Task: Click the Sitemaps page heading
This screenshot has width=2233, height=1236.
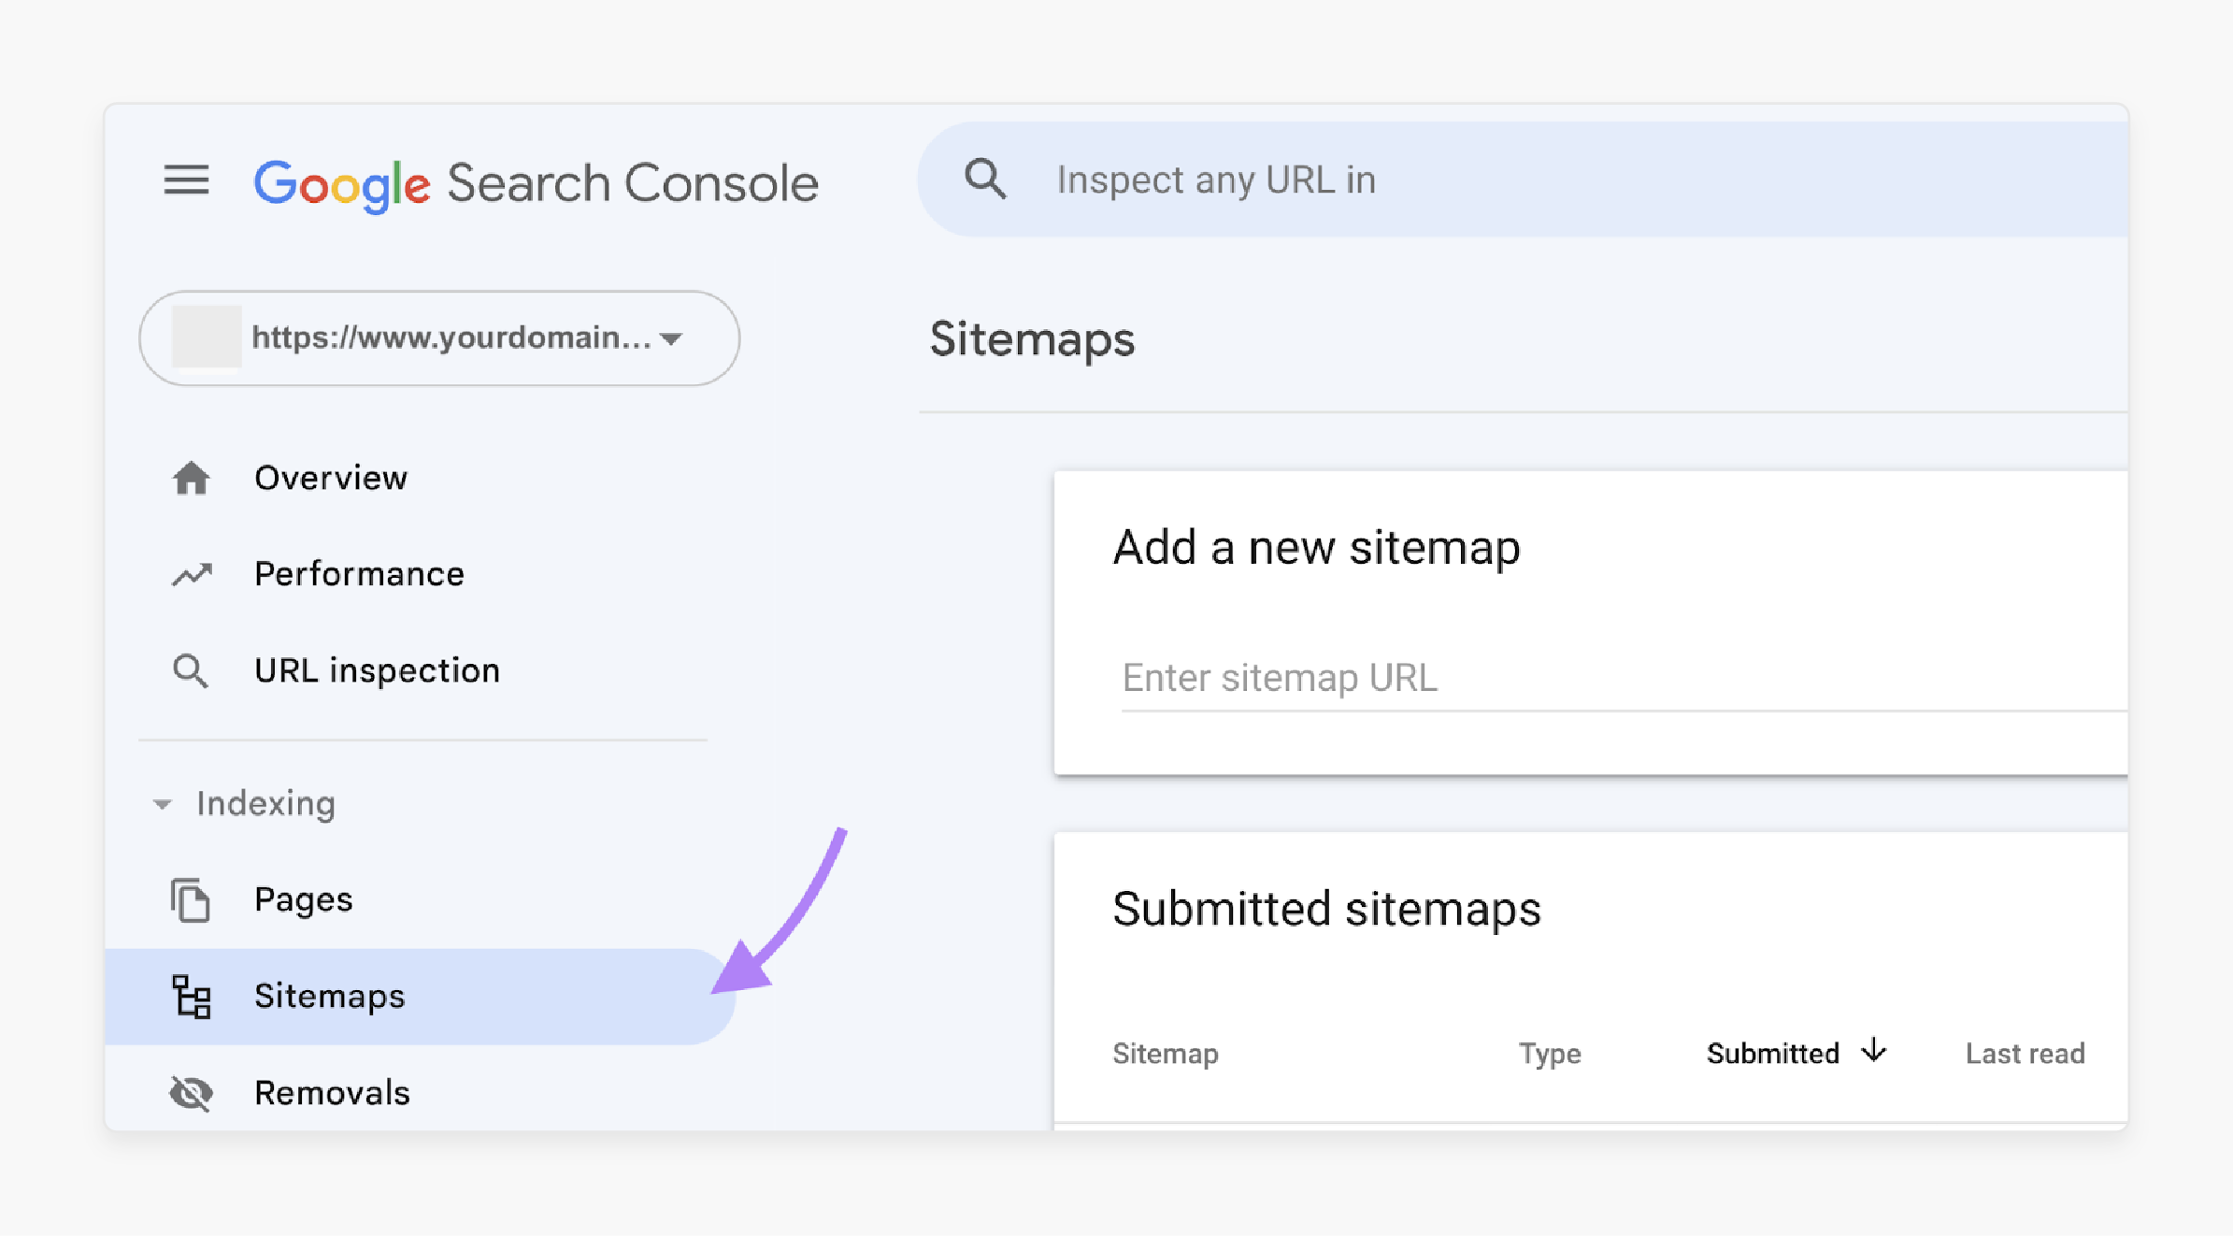Action: [x=1032, y=338]
